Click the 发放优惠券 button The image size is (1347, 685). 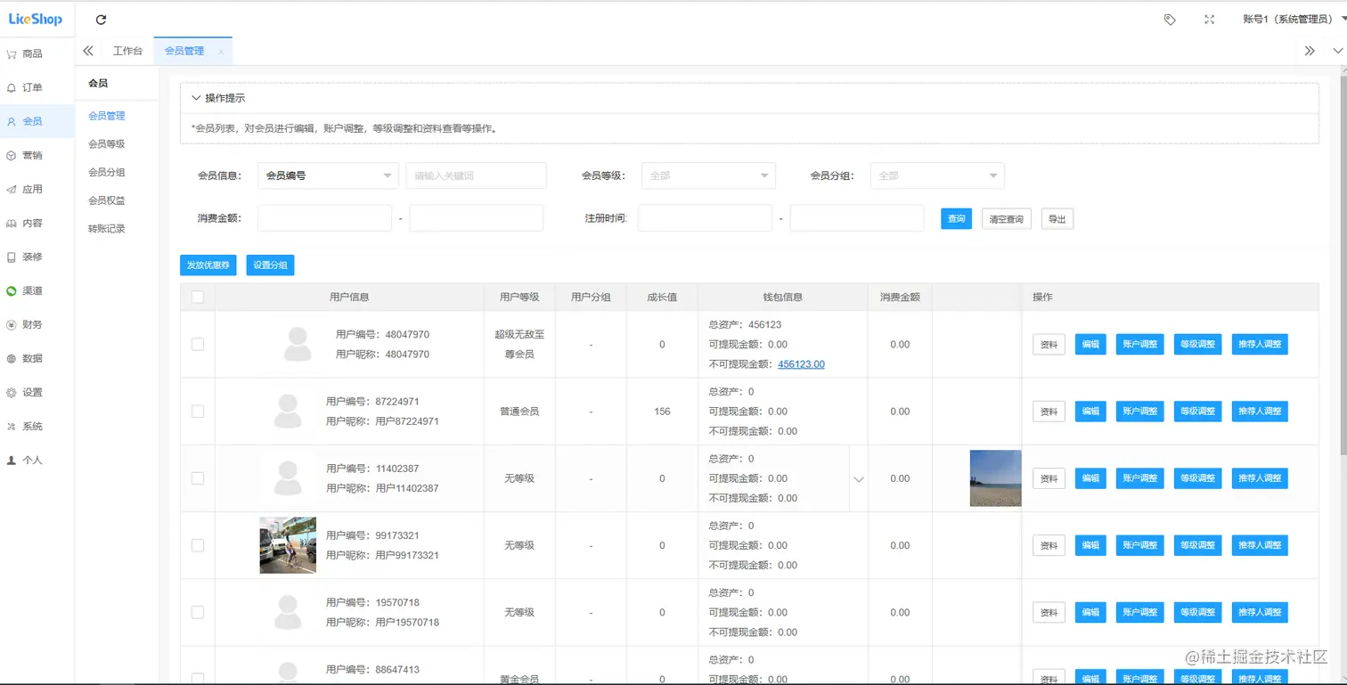(x=208, y=265)
